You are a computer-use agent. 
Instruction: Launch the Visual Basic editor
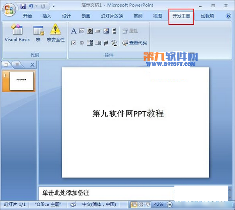pos(17,33)
